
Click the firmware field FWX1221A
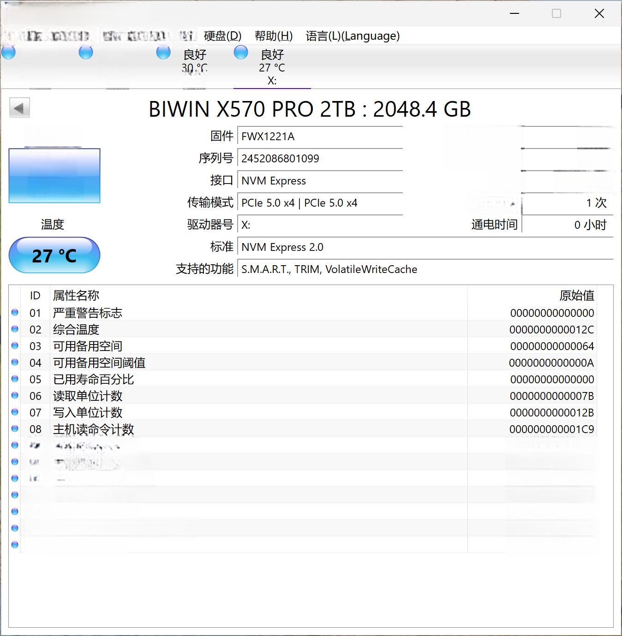click(320, 137)
